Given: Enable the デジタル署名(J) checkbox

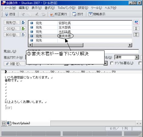Looking at the screenshot, I should pyautogui.click(x=112, y=63).
